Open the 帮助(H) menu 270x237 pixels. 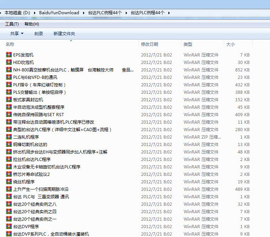pos(32,24)
